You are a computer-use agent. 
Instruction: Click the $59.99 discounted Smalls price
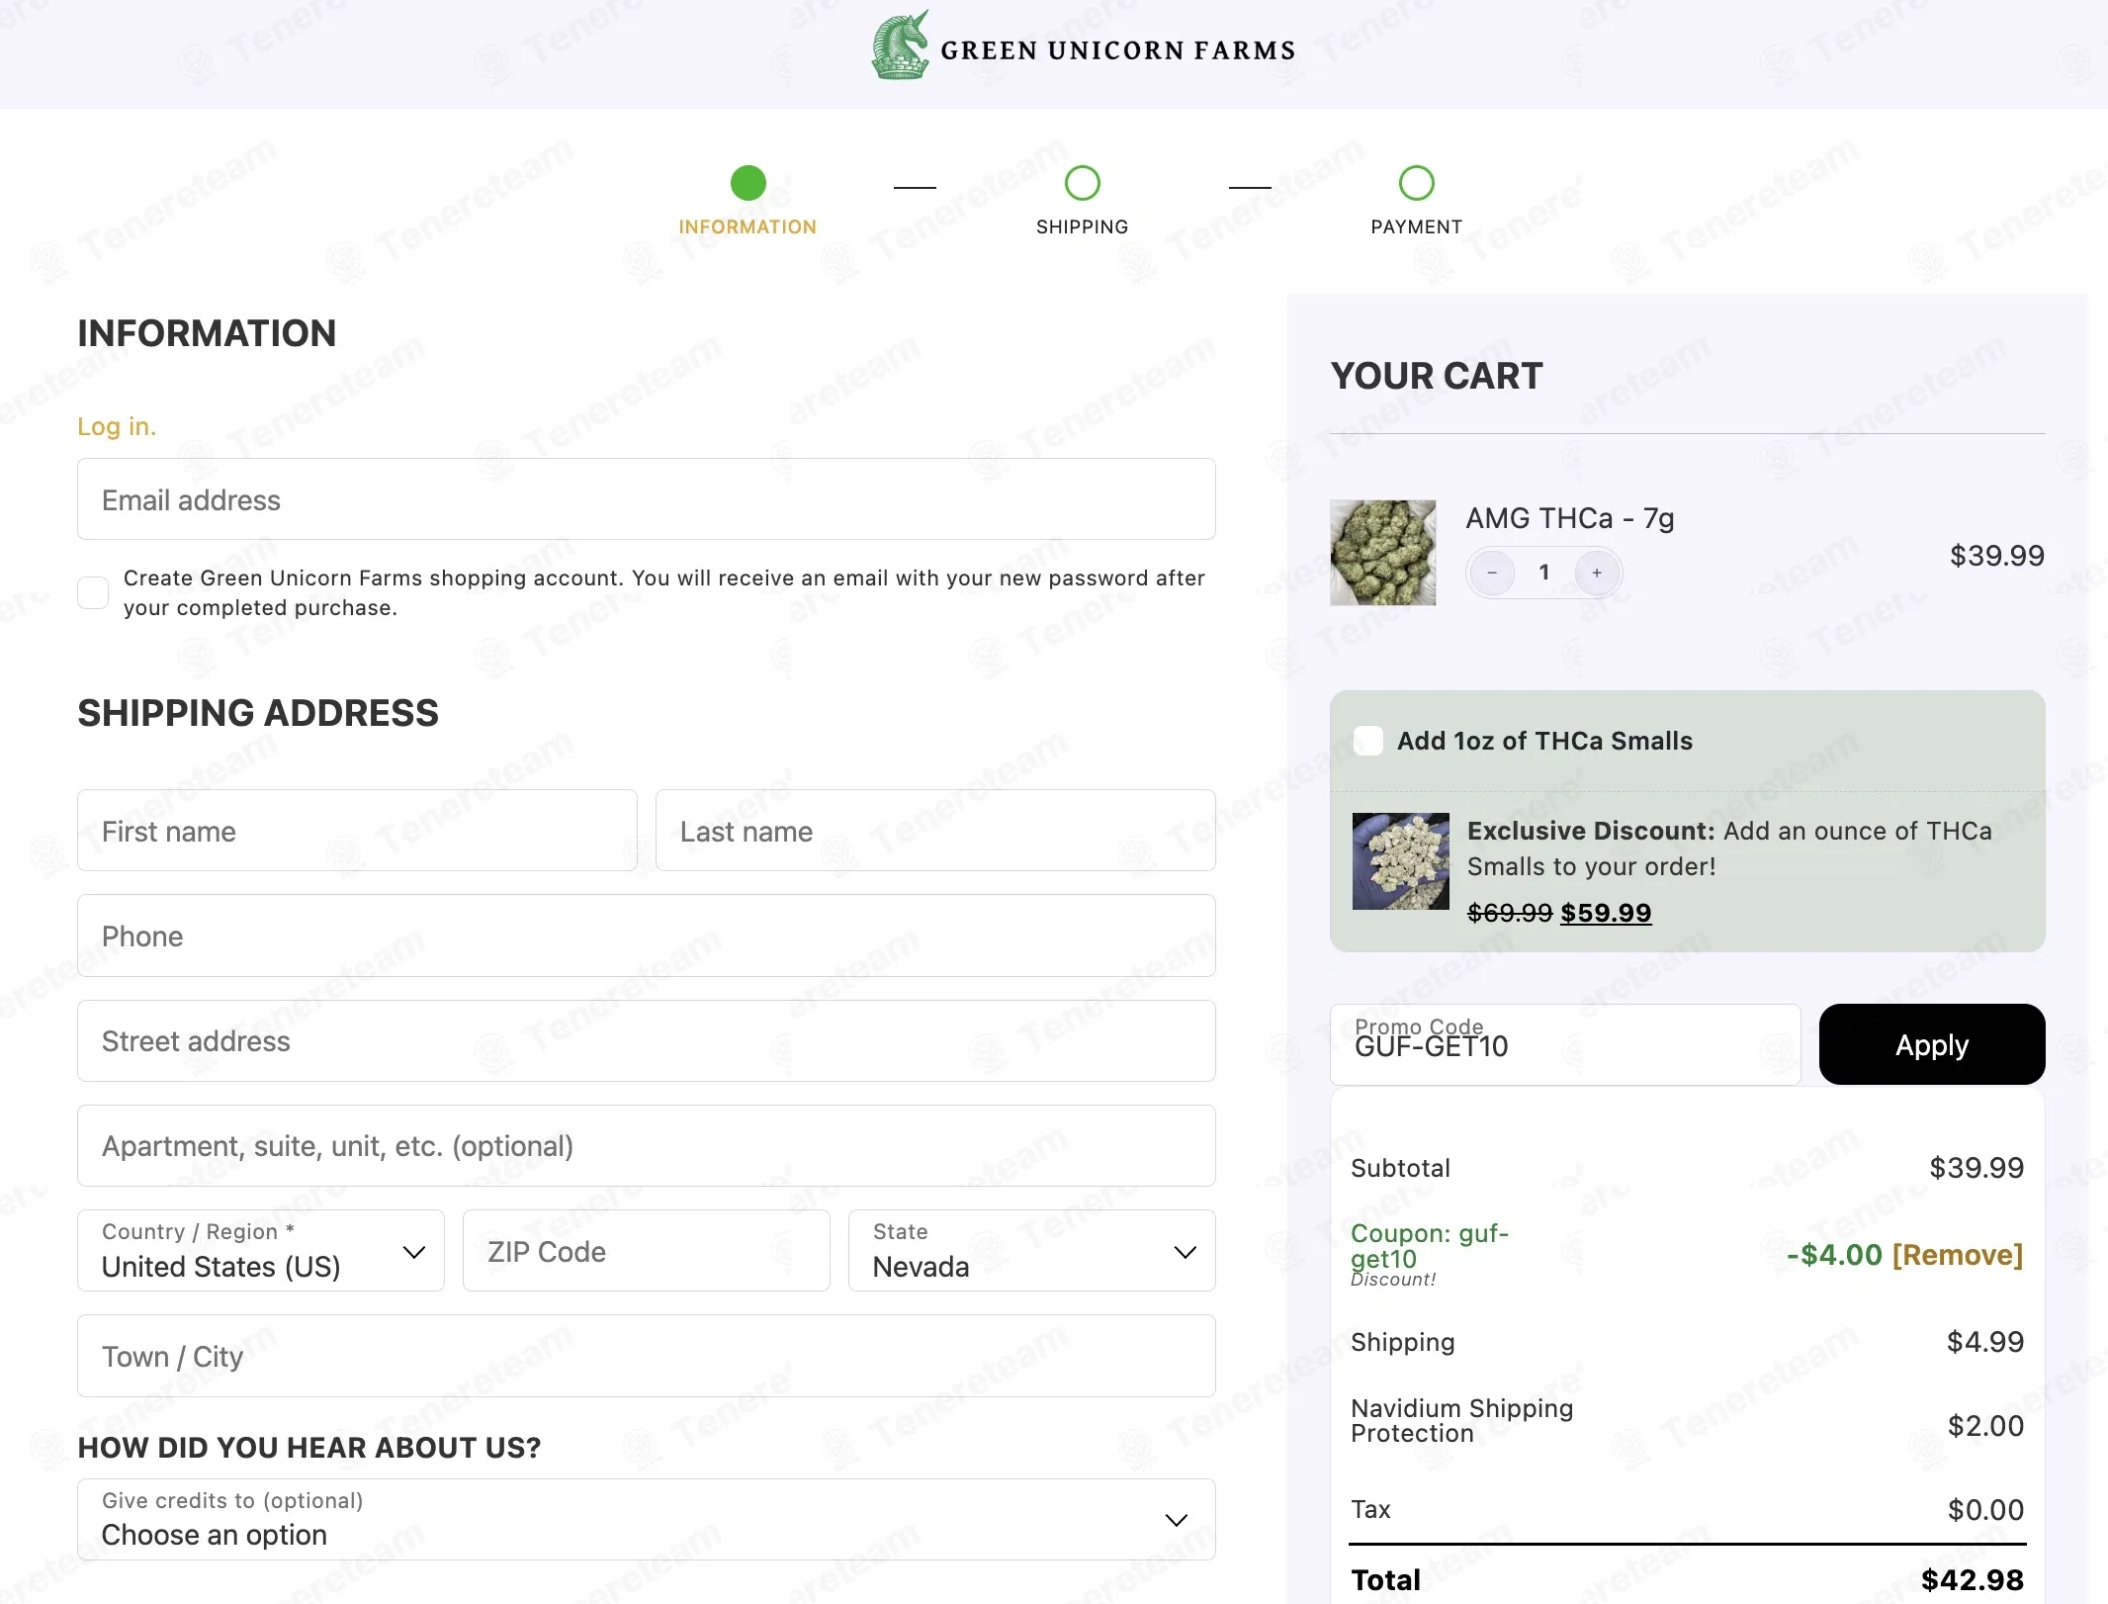(x=1606, y=913)
